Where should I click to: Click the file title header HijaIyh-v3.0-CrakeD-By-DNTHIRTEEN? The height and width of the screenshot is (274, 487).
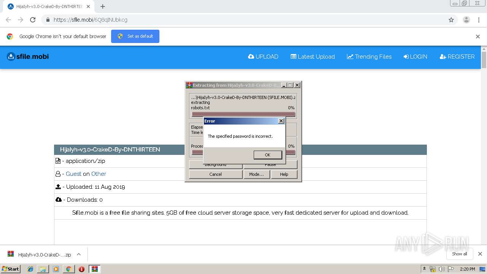click(110, 150)
